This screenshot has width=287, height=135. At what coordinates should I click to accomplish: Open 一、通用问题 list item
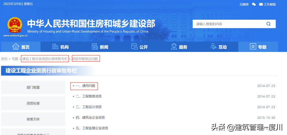click(x=86, y=86)
